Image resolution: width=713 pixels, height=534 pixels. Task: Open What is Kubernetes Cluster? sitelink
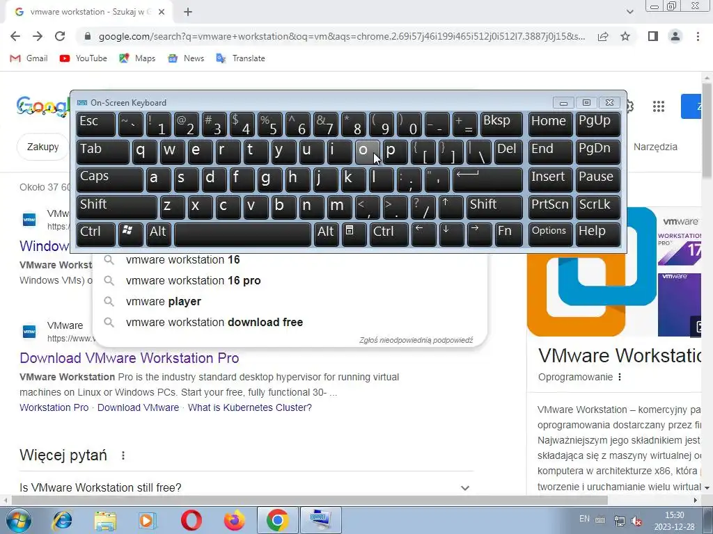tap(250, 407)
